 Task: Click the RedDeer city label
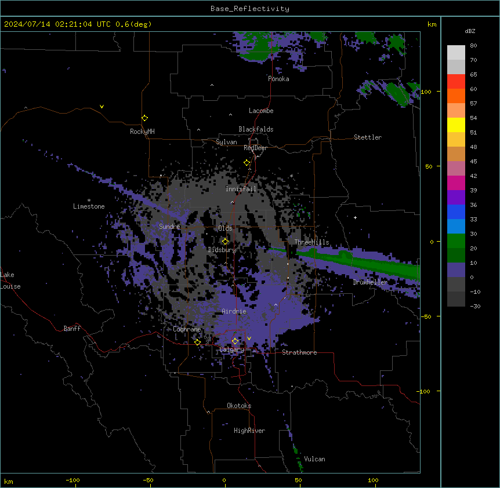(255, 148)
